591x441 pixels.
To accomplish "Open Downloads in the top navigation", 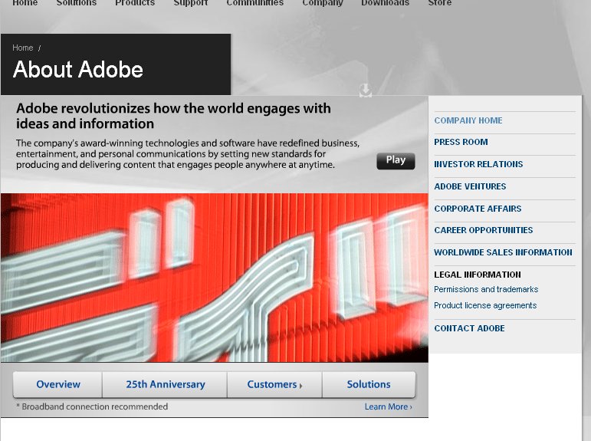I will click(386, 3).
